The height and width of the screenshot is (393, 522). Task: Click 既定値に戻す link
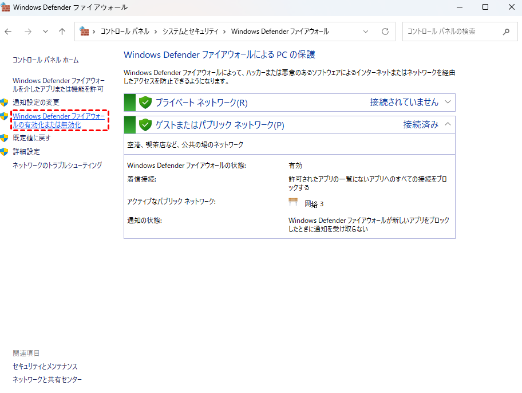(x=32, y=137)
